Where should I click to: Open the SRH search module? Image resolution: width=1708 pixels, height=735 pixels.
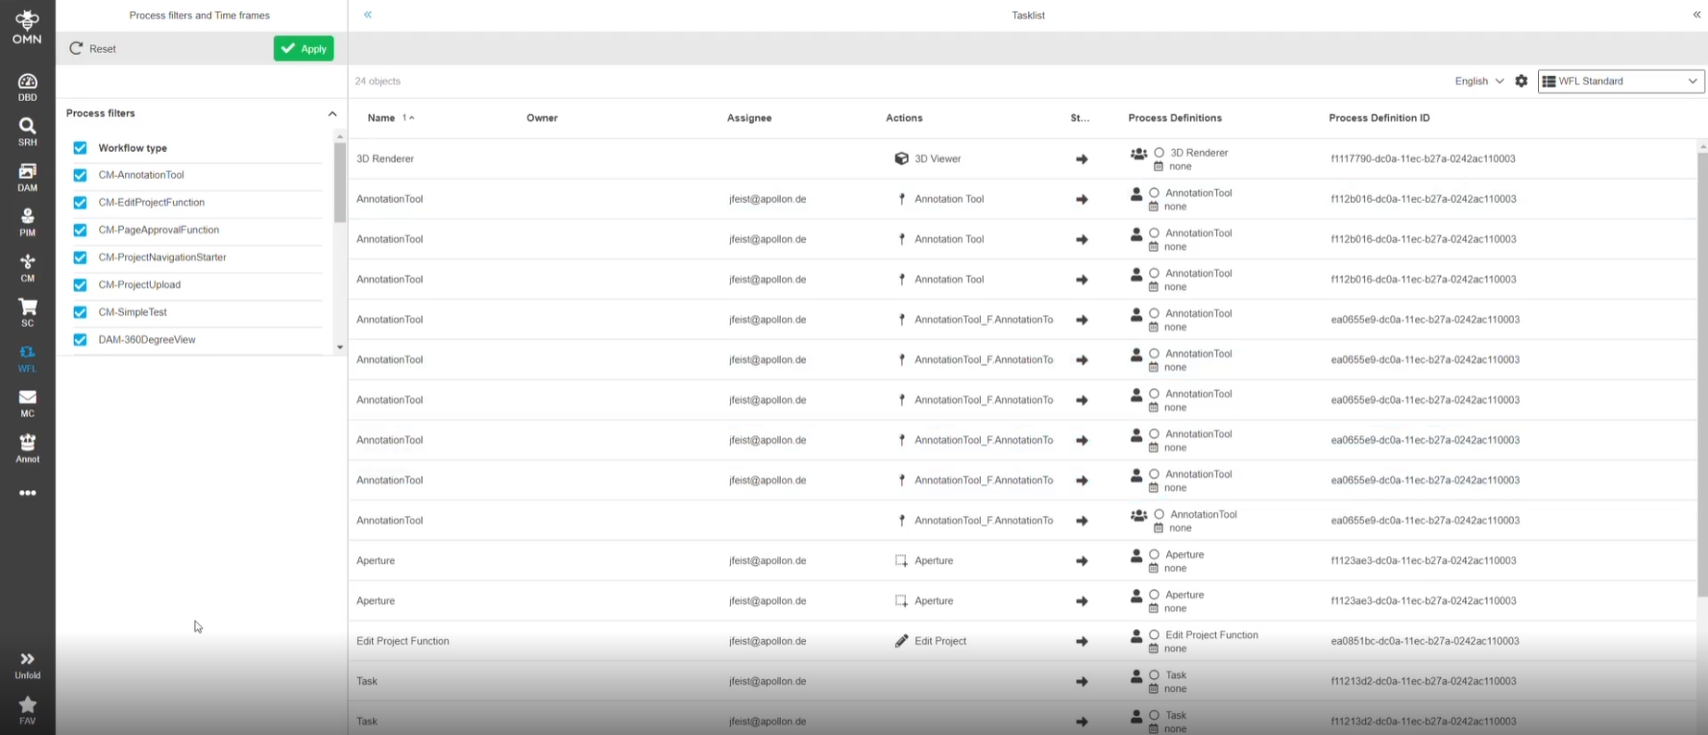(x=27, y=131)
